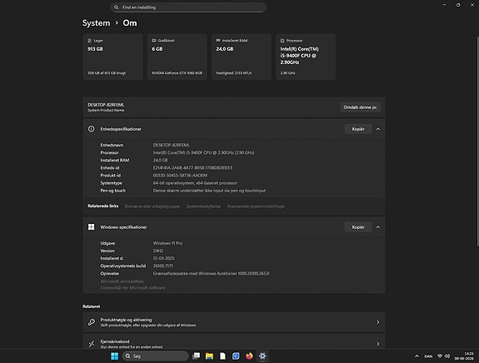The width and height of the screenshot is (479, 363).
Task: Click the network icon in system tray
Action: [x=440, y=356]
